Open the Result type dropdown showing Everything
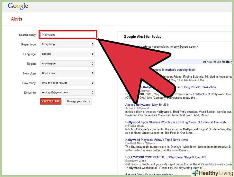The image size is (234, 177). pos(67,44)
